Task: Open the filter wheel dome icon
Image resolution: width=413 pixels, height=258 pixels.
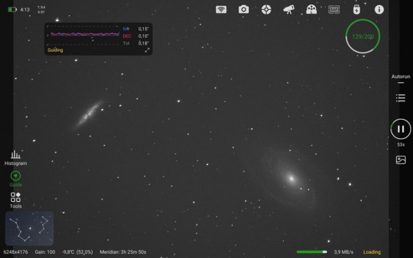Action: pyautogui.click(x=311, y=9)
